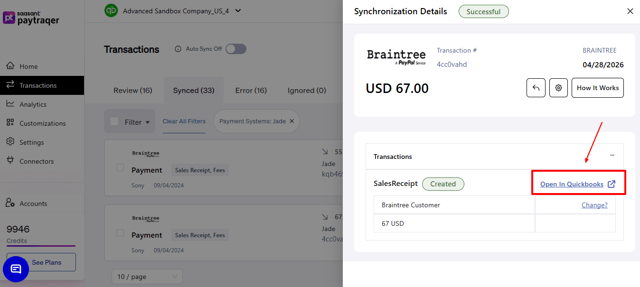
Task: Click the gear icon in Synchronization Details
Action: pos(558,88)
